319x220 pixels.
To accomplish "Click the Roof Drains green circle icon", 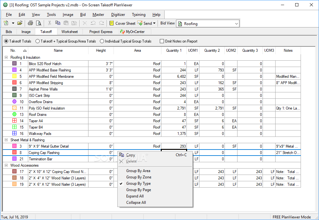I will (15, 114).
